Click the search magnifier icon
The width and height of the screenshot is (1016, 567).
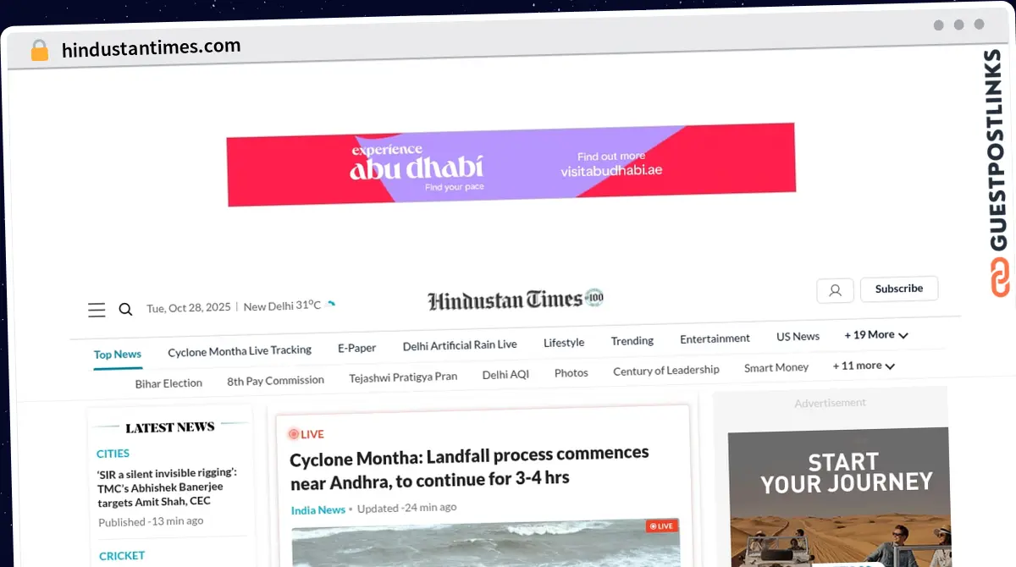point(125,310)
